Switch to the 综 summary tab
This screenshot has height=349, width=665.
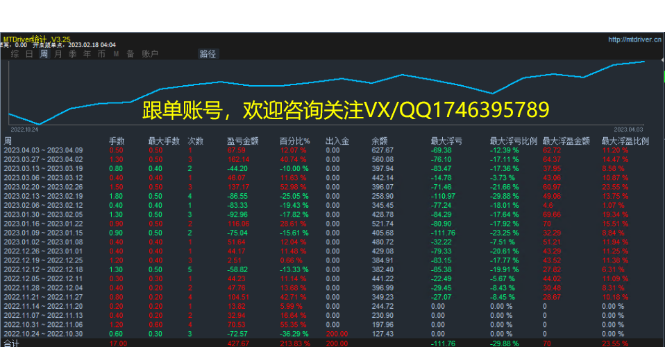coord(15,54)
